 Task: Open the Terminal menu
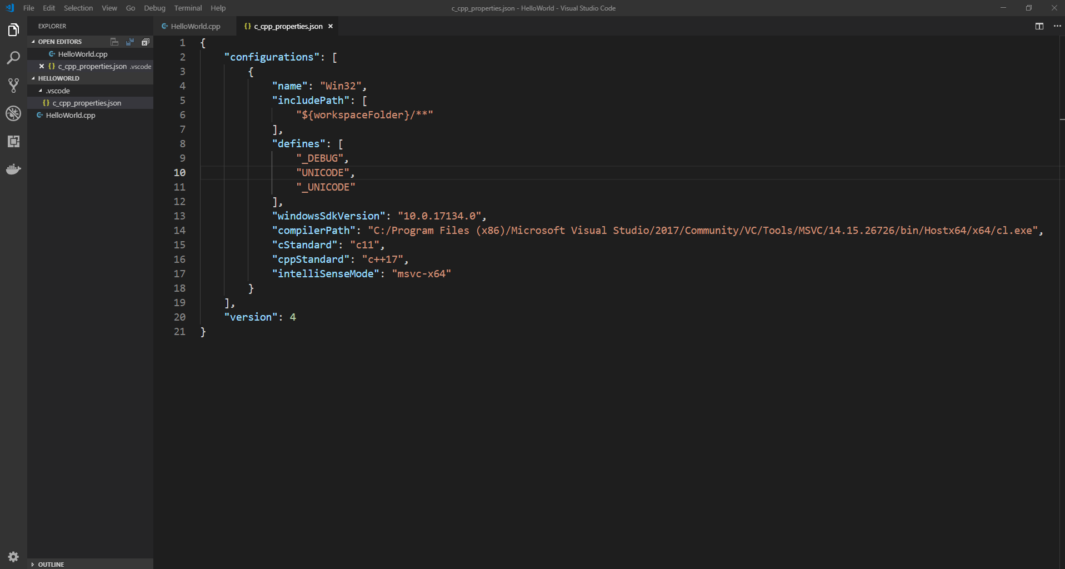click(188, 8)
